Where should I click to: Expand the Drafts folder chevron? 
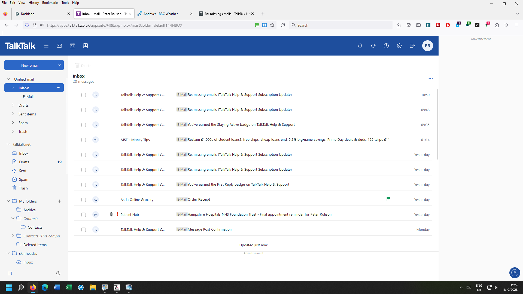[13, 105]
